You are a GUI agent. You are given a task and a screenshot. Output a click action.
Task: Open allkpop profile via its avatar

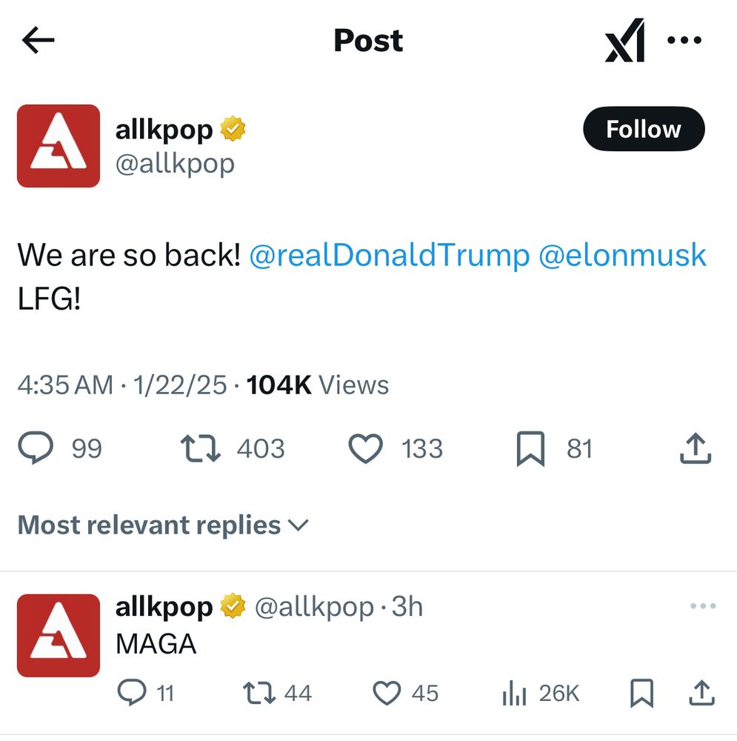[x=59, y=145]
